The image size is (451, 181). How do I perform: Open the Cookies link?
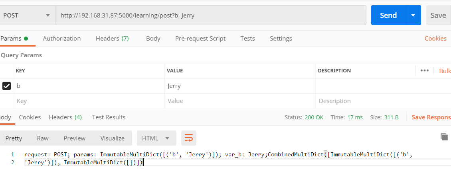coord(435,39)
